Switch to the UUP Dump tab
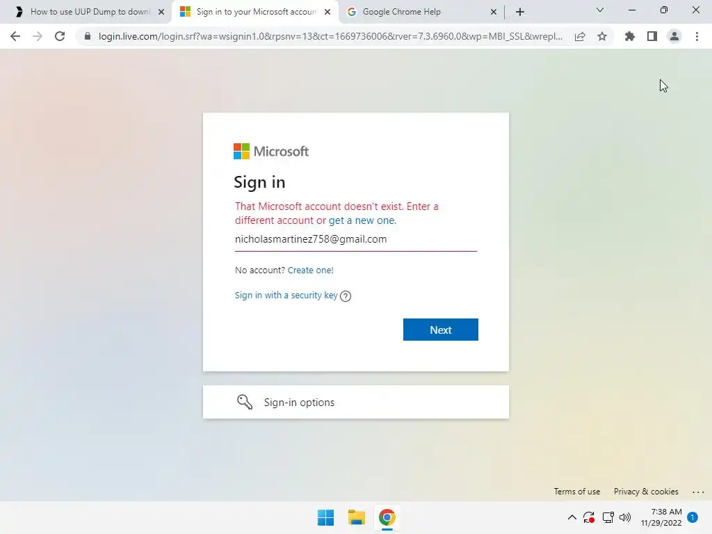Viewport: 712px width, 534px height. click(86, 12)
